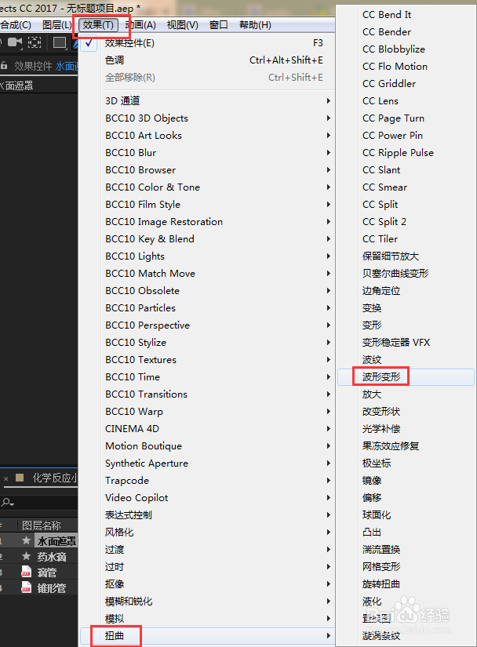Open the 图层(L) menu

tap(57, 25)
